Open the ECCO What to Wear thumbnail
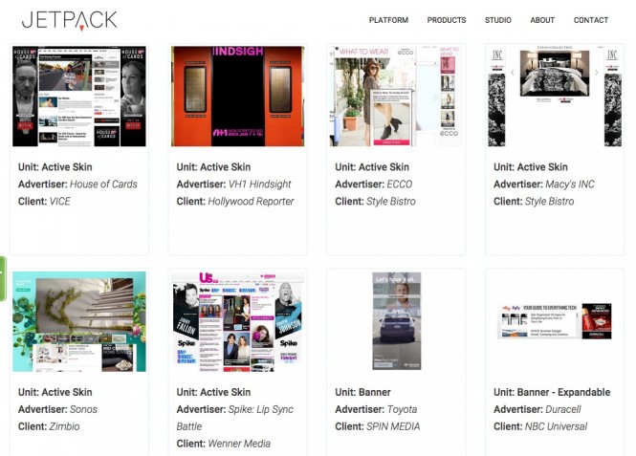Viewport: 636px width, 456px height. pos(396,97)
